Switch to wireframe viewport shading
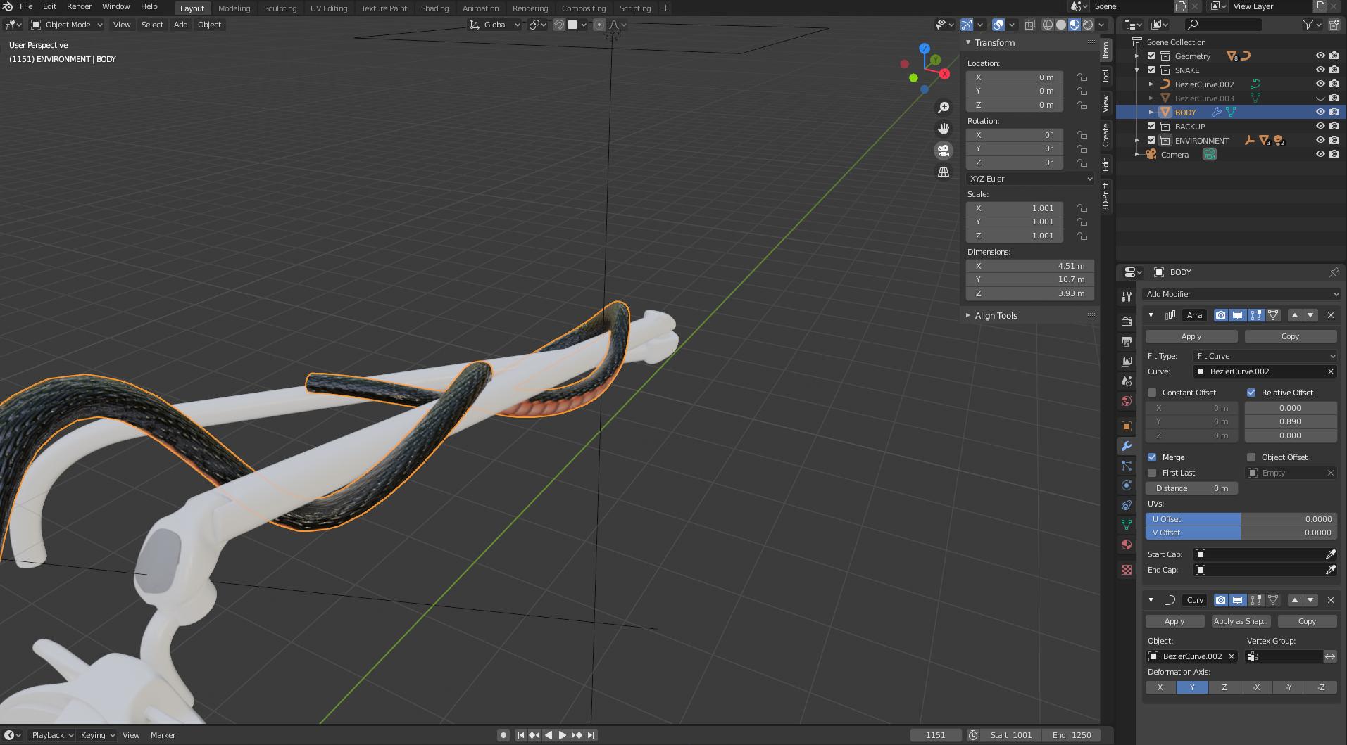The image size is (1347, 745). click(x=1048, y=25)
